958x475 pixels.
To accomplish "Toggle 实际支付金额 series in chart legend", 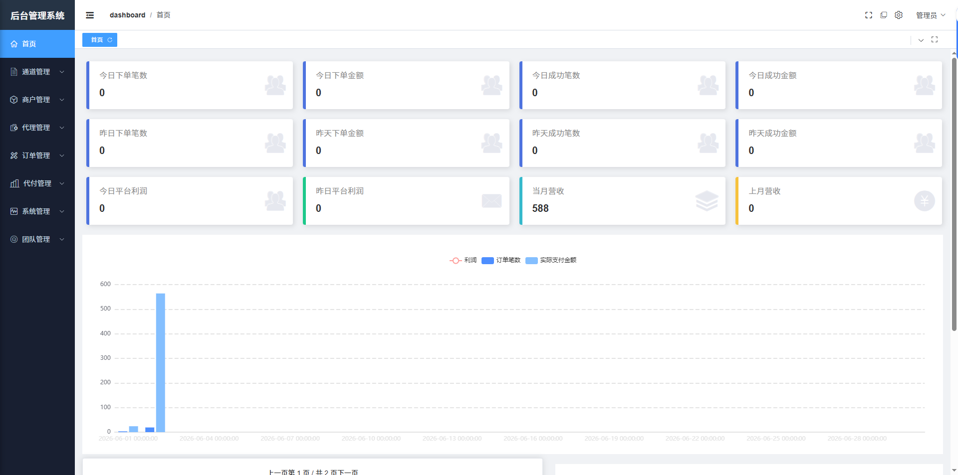I will click(x=551, y=260).
